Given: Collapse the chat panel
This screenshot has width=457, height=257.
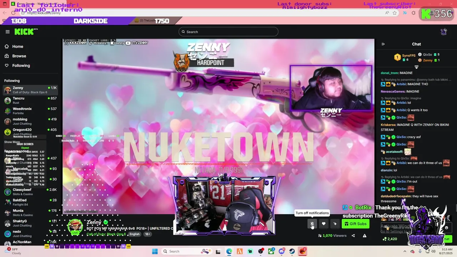Looking at the screenshot, I should pyautogui.click(x=383, y=44).
